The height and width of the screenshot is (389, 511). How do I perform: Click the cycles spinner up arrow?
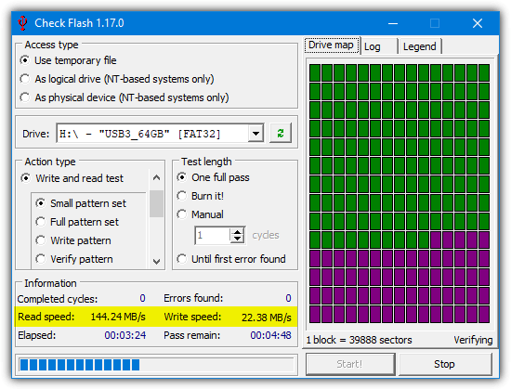click(238, 232)
